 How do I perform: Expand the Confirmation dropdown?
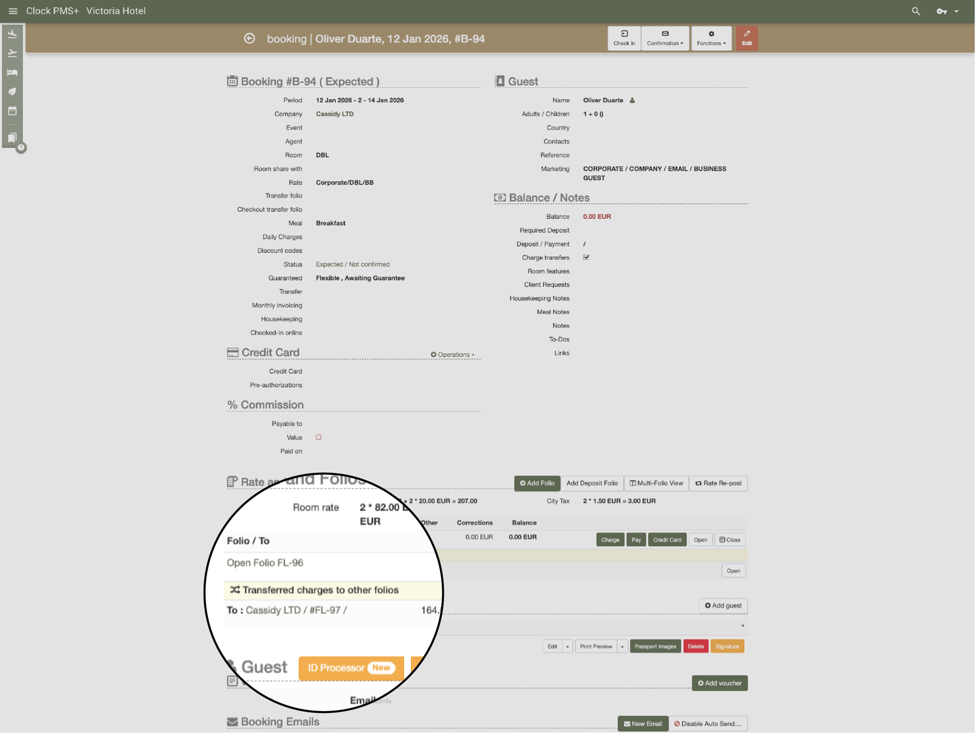click(x=665, y=38)
